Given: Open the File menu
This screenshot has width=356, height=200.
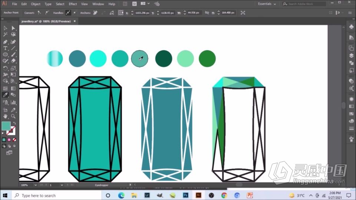Looking at the screenshot, I should pos(14,4).
